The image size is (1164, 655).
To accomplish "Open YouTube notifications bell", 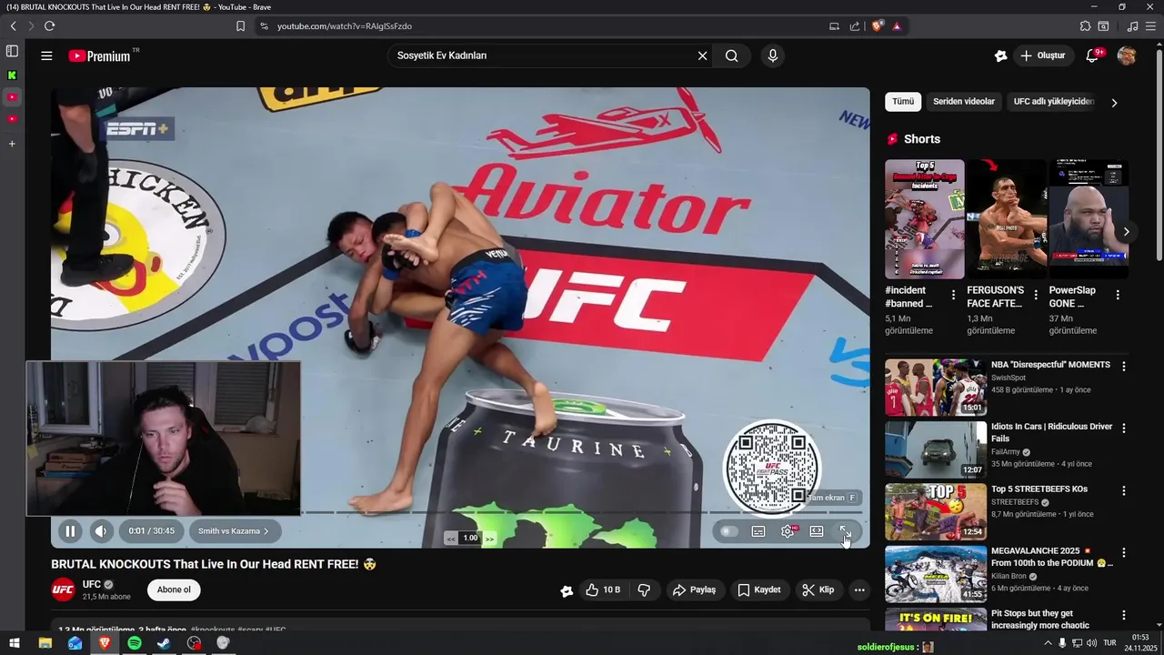I will click(1092, 55).
